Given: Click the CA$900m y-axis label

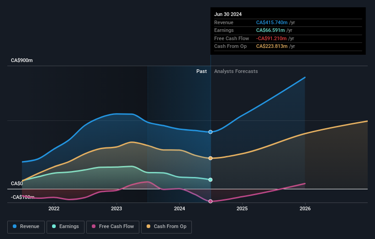Looking at the screenshot, I should [x=22, y=60].
